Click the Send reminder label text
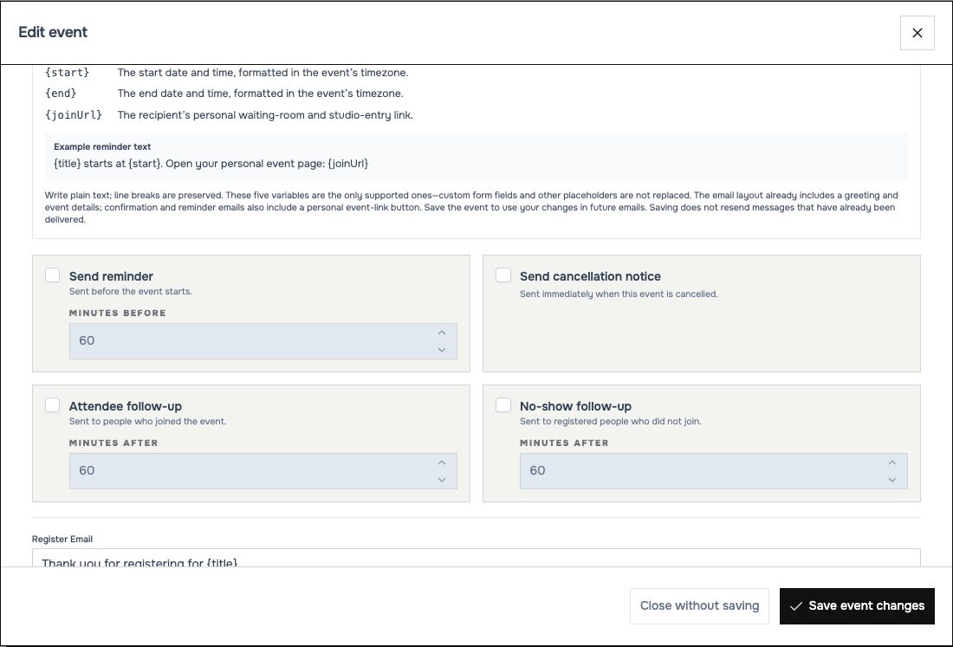 point(111,276)
